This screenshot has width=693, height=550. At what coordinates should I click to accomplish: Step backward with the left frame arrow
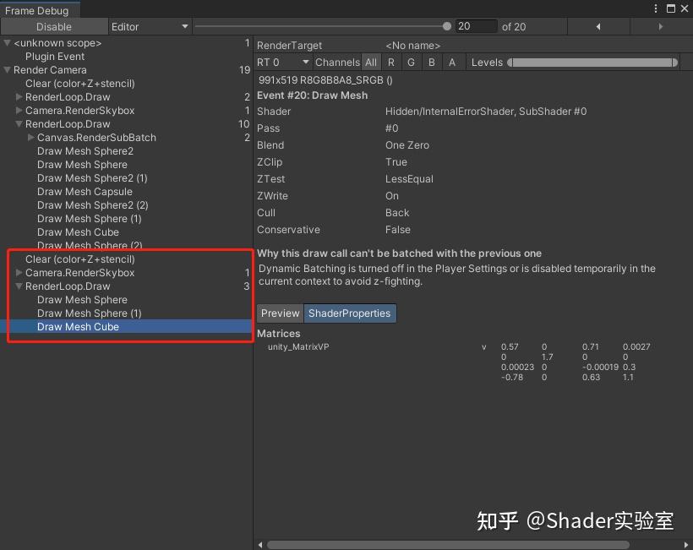pos(598,26)
